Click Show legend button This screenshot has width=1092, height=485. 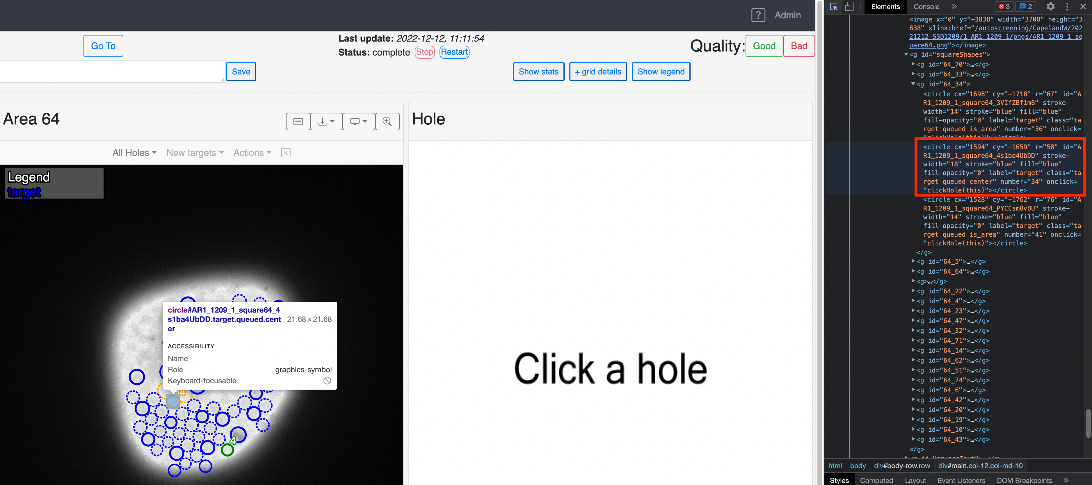click(661, 72)
